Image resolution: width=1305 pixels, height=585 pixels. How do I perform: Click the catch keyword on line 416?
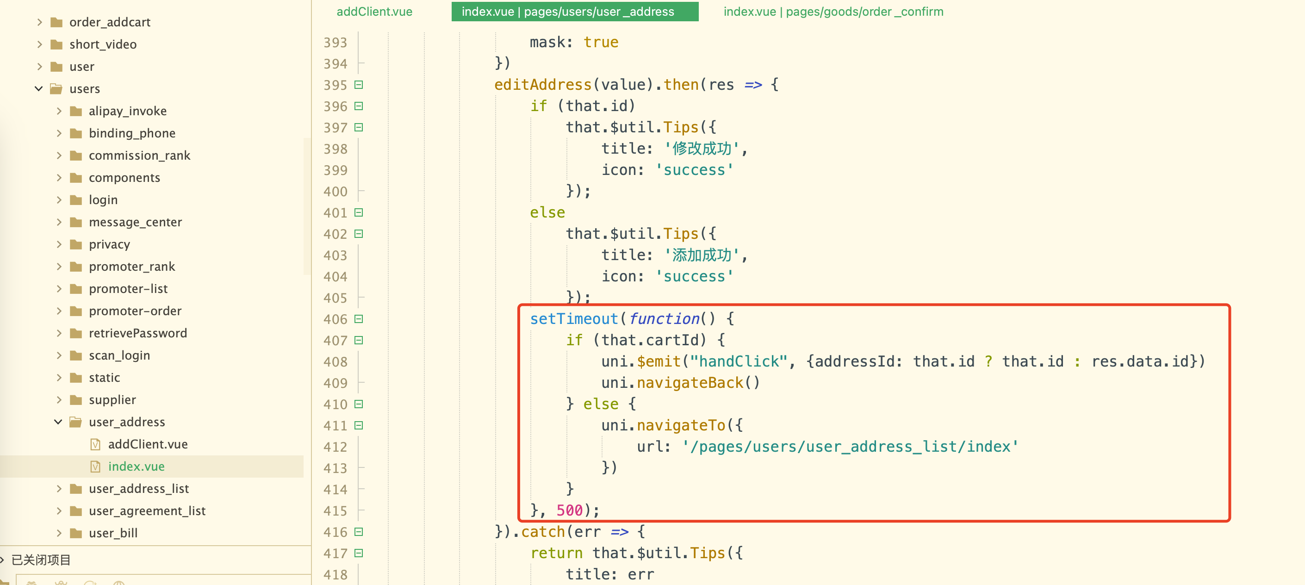tap(542, 531)
